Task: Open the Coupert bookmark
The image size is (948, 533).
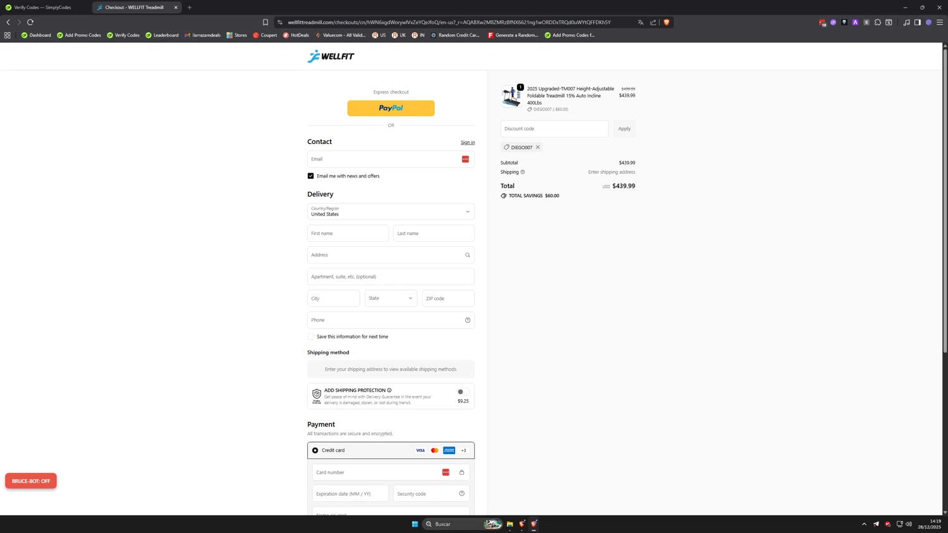Action: click(265, 35)
